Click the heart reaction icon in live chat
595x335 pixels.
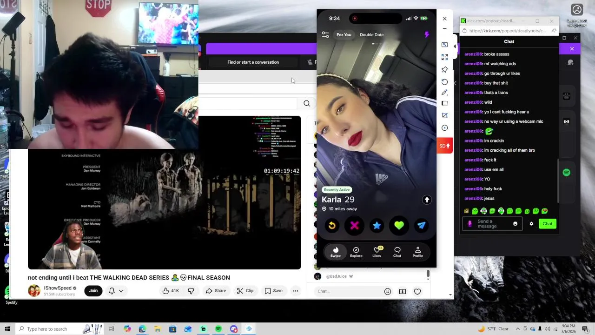[x=417, y=292]
